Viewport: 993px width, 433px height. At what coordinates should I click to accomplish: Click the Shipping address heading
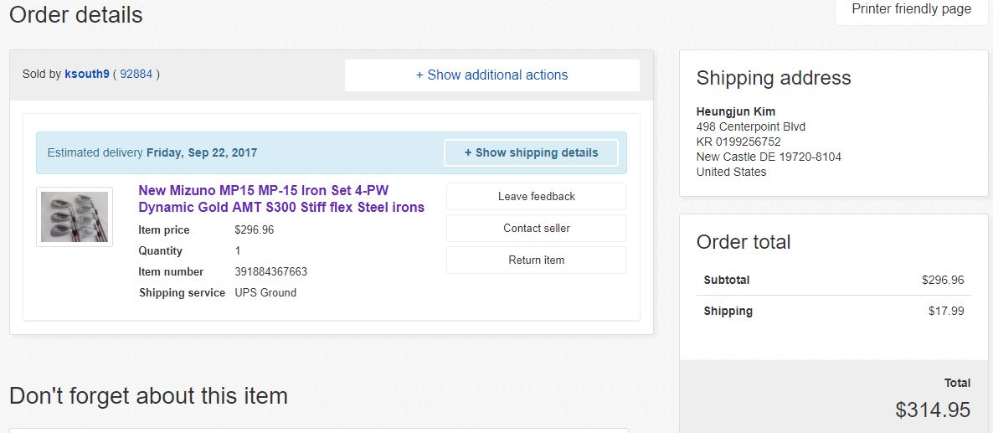(773, 78)
